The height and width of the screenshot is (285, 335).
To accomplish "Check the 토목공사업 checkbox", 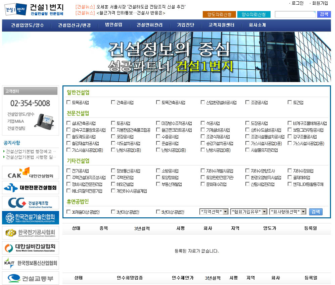I will coord(69,102).
